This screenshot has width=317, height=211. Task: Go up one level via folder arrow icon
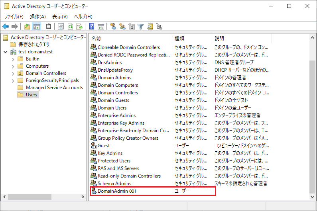[27, 26]
